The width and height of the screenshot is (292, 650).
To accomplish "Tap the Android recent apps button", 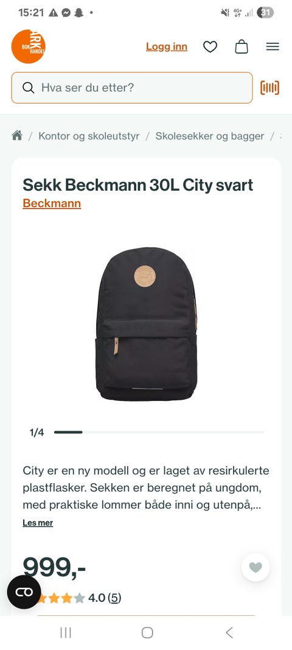I will (x=66, y=632).
